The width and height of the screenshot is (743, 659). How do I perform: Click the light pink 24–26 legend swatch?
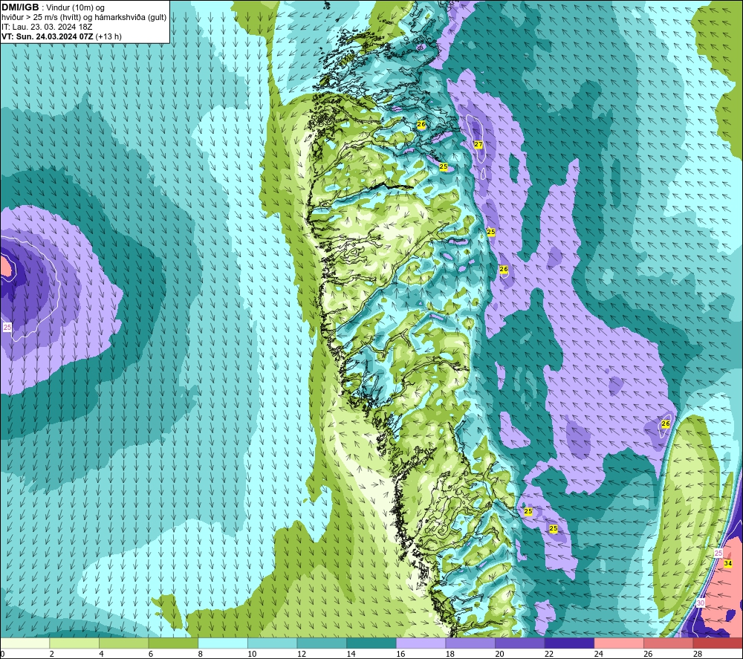pyautogui.click(x=619, y=643)
